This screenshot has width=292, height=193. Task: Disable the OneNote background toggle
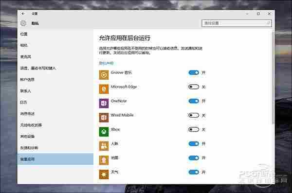tap(194, 101)
